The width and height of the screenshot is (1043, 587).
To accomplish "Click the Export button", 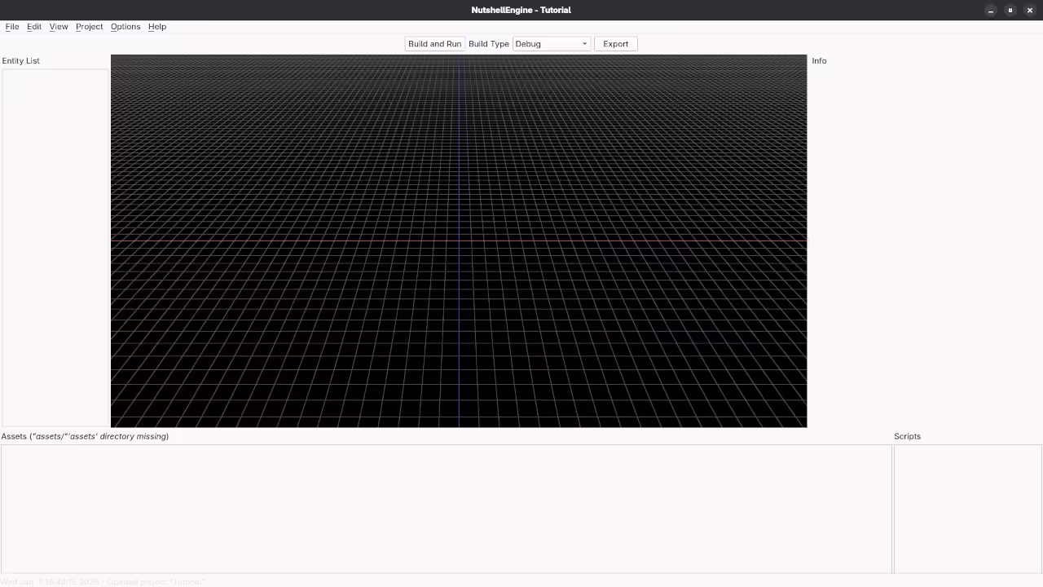I will coord(615,43).
